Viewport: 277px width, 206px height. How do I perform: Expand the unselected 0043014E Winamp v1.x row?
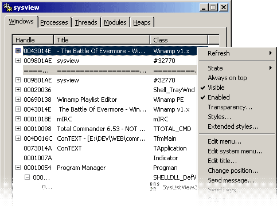(18, 109)
